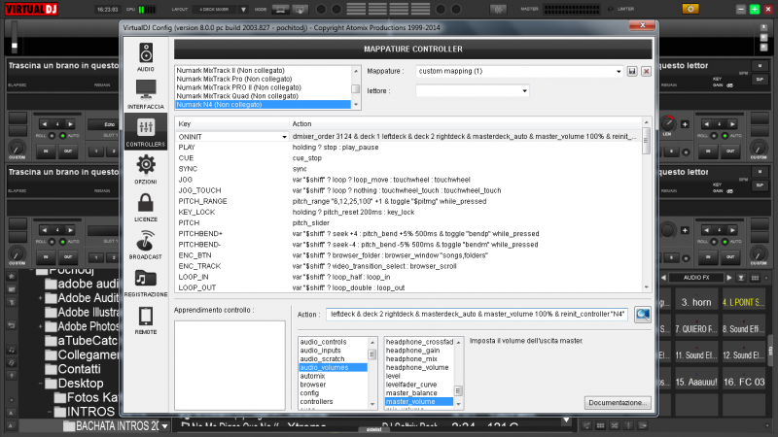Select Numark MixTrack Quad in device list
The width and height of the screenshot is (778, 437).
(x=238, y=95)
